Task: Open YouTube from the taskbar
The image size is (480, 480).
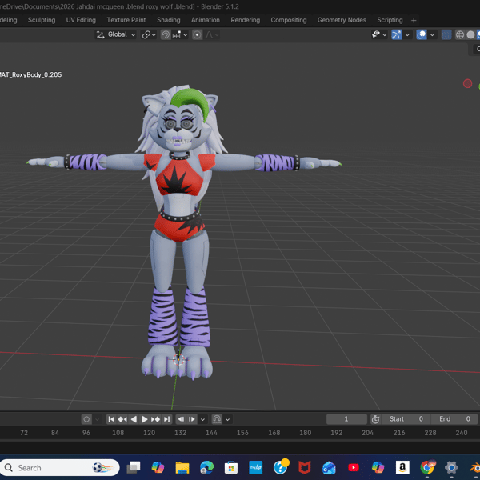Action: click(x=354, y=467)
